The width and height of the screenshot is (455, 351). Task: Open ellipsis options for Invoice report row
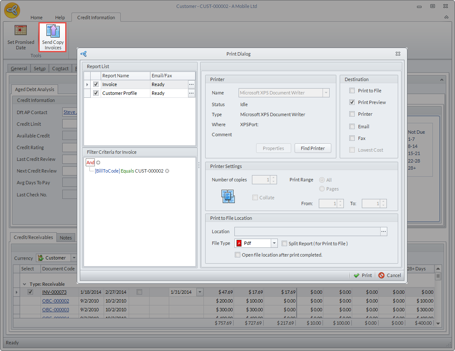[x=191, y=84]
